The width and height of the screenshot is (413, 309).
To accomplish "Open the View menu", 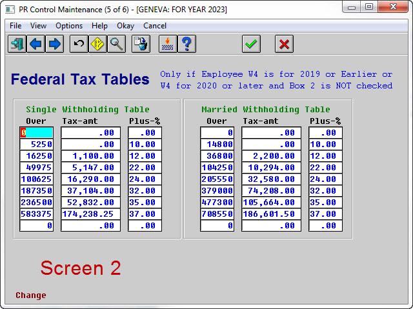I will pos(38,26).
